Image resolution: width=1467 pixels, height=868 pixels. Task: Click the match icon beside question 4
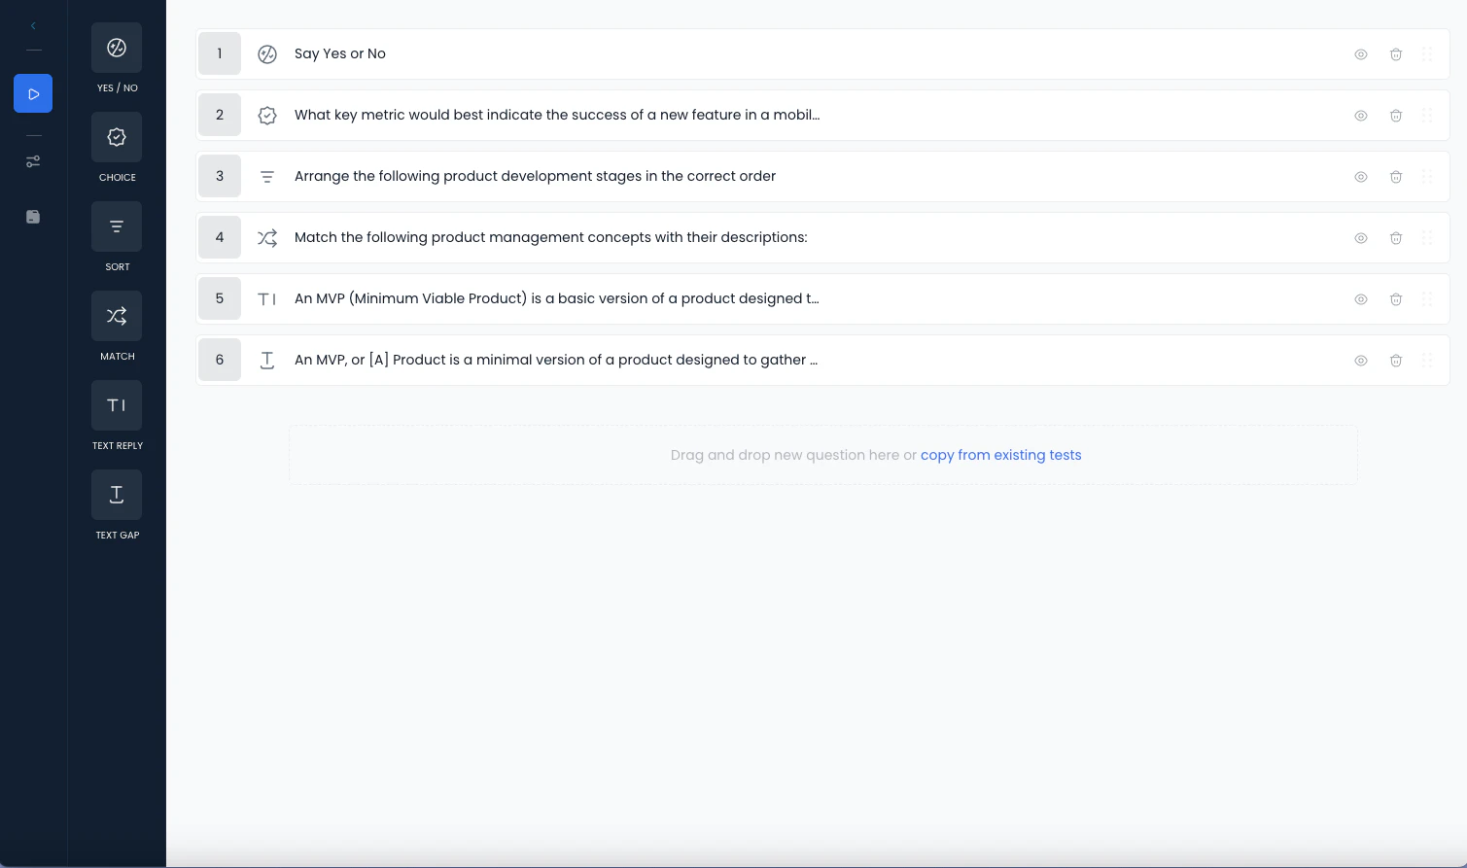(266, 237)
